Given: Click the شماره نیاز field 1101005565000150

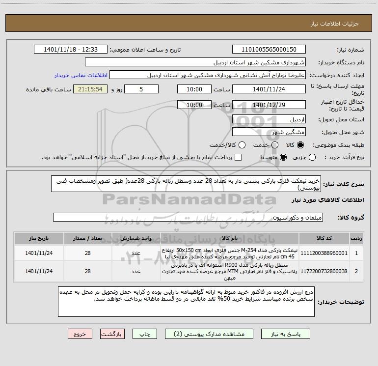Looking at the screenshot, I should point(269,49).
